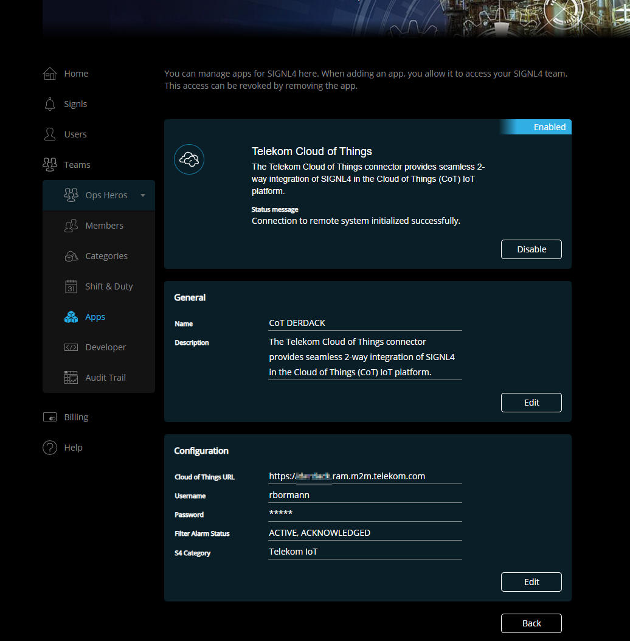Select the Apps menu label
This screenshot has width=630, height=641.
[95, 317]
